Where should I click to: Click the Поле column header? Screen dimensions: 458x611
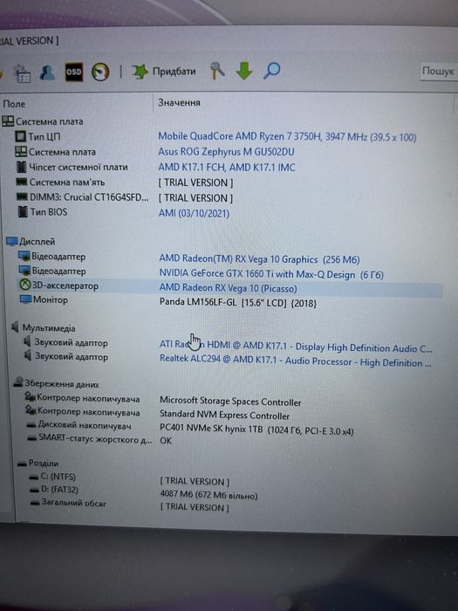tap(14, 104)
